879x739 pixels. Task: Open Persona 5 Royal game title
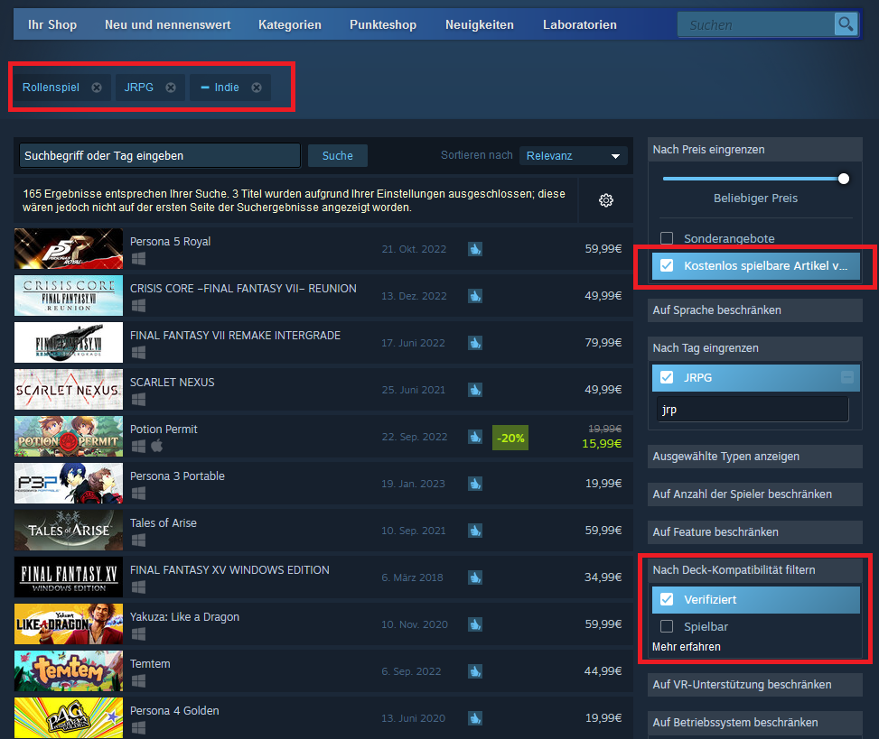point(171,241)
